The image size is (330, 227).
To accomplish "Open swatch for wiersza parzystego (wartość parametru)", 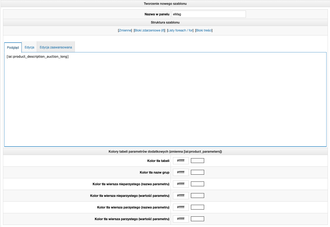I will pos(198,219).
